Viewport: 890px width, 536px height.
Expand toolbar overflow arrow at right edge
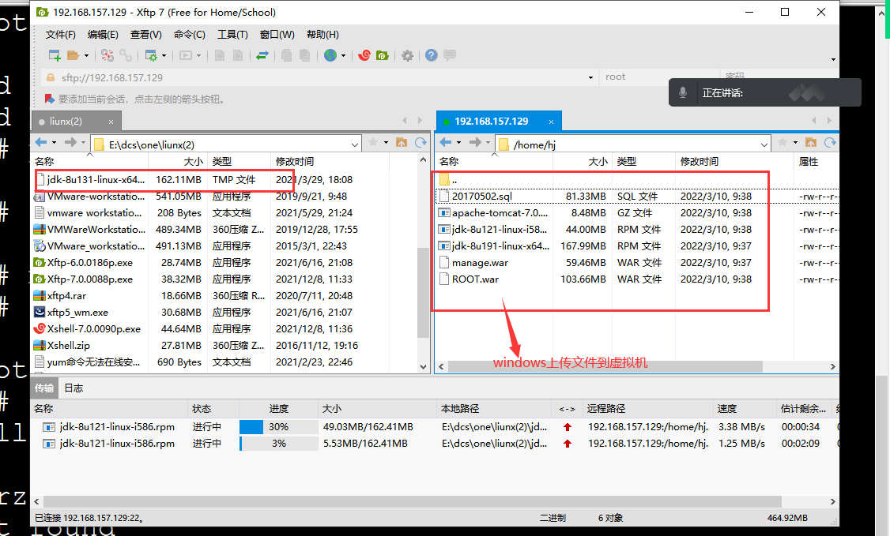[833, 59]
